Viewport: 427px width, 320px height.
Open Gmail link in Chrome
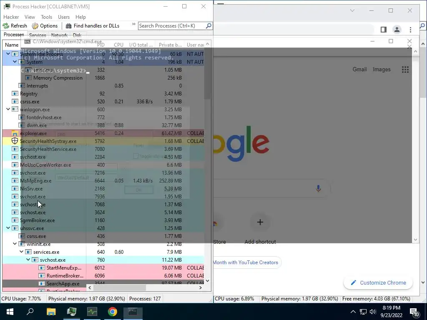click(359, 70)
